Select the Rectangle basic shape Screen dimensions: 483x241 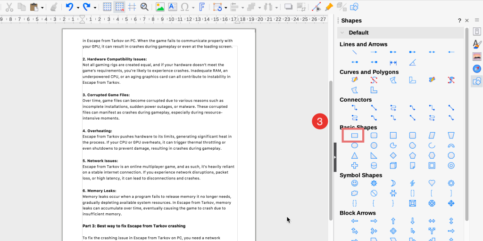click(x=355, y=136)
